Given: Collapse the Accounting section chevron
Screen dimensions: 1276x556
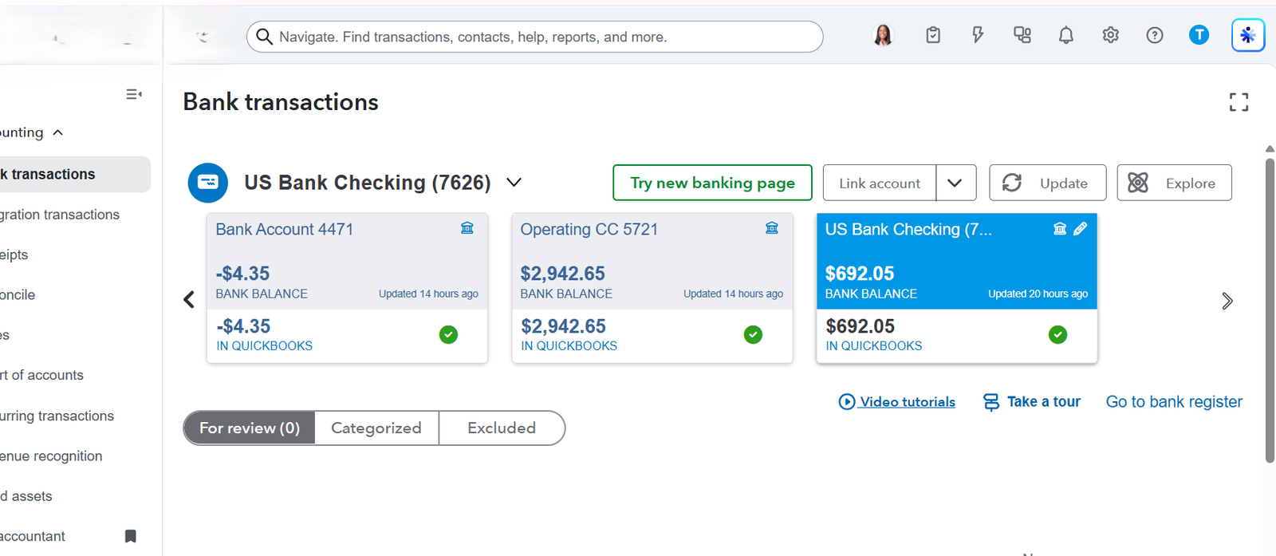Looking at the screenshot, I should pos(58,132).
